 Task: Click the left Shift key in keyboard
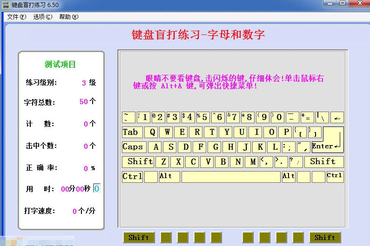139,162
